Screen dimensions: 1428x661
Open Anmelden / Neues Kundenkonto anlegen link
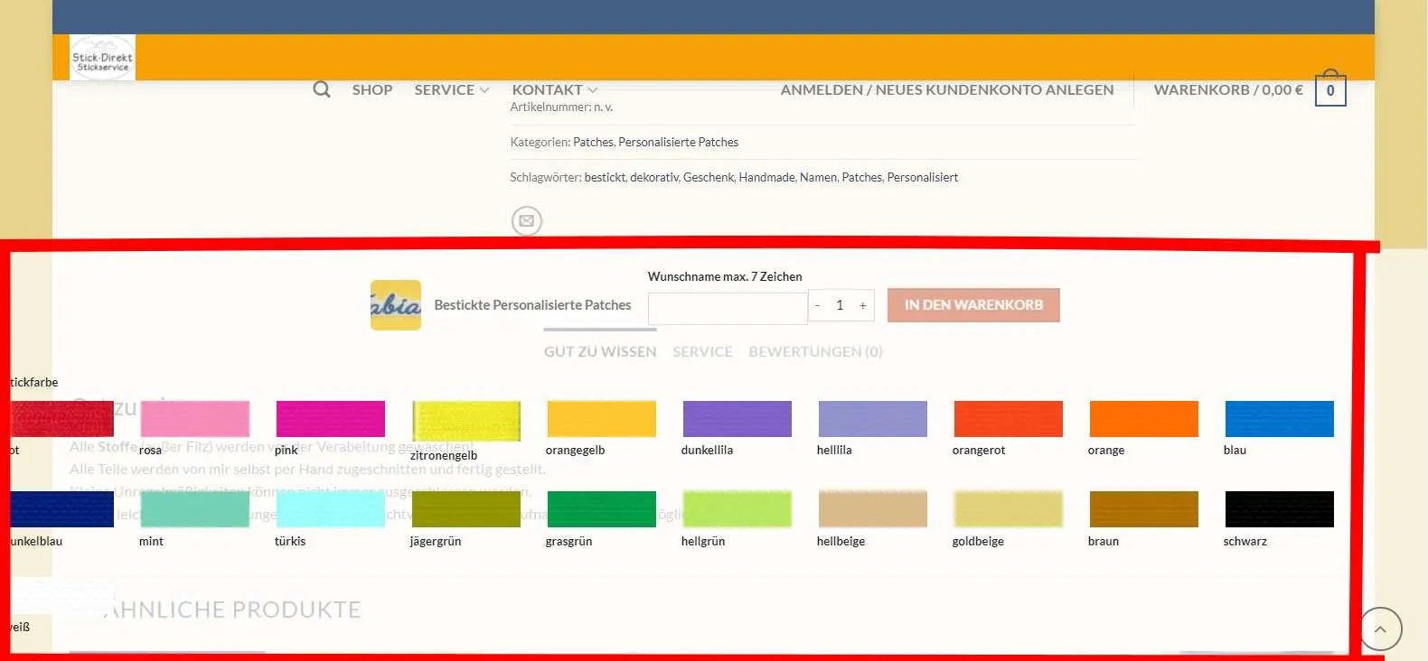click(947, 89)
